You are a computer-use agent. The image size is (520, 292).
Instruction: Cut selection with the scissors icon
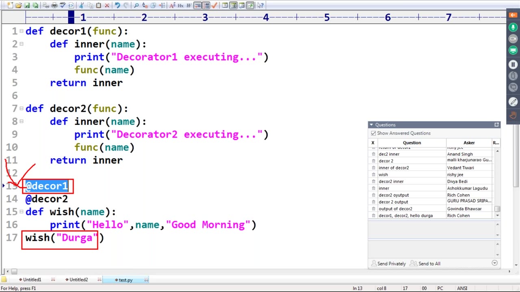(81, 5)
